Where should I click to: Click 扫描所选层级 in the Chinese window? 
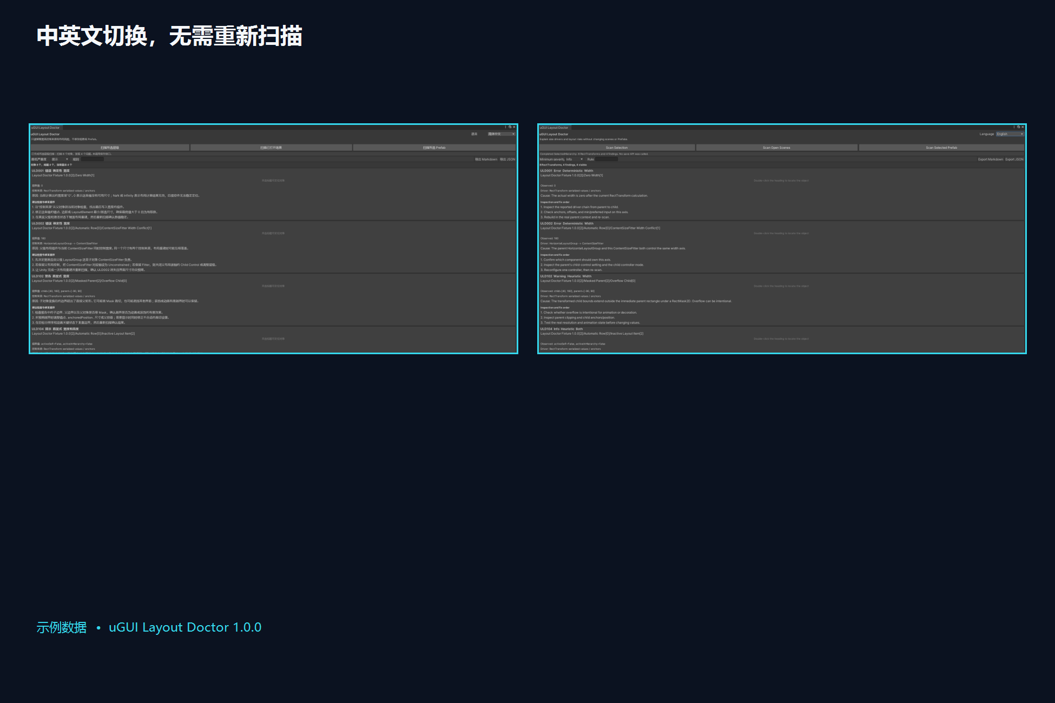point(110,148)
